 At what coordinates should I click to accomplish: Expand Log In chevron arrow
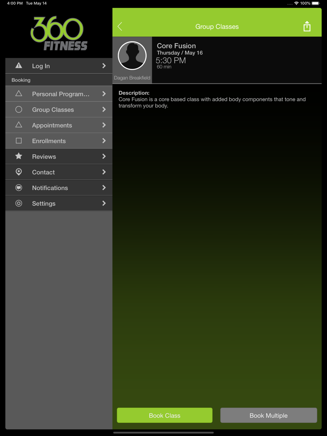pos(104,66)
